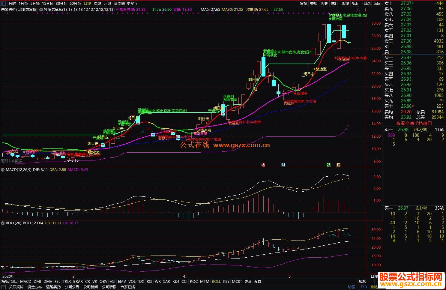Toggle the 抄底老鼠仓 indicator arrow icon
The height and width of the screenshot is (290, 446).
pos(41,10)
